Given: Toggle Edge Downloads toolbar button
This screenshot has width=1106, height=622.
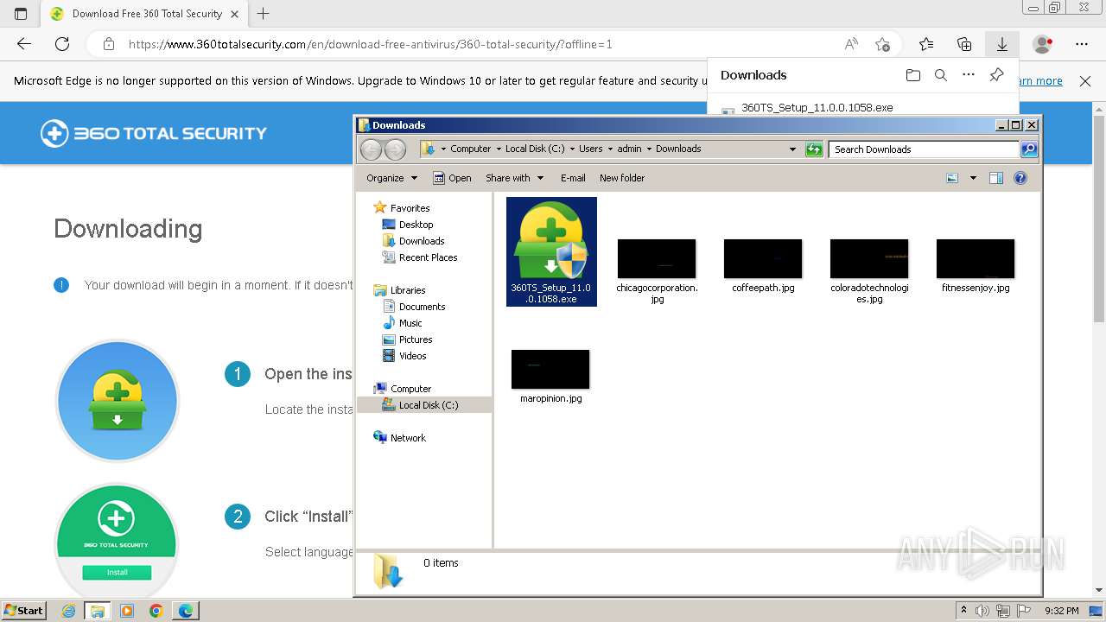Looking at the screenshot, I should point(1002,44).
